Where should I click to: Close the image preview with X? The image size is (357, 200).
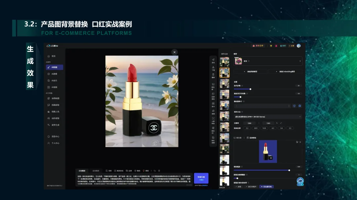(x=175, y=52)
